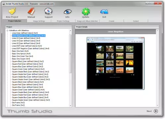Select Basic One Ocean (4x4) template

coord(21,59)
